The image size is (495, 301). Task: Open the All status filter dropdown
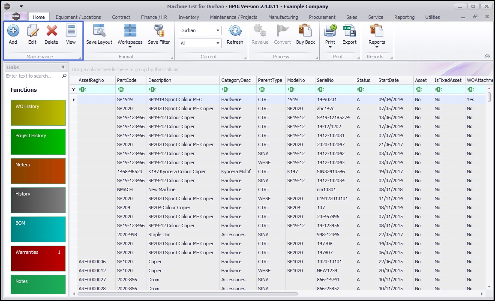tap(218, 43)
